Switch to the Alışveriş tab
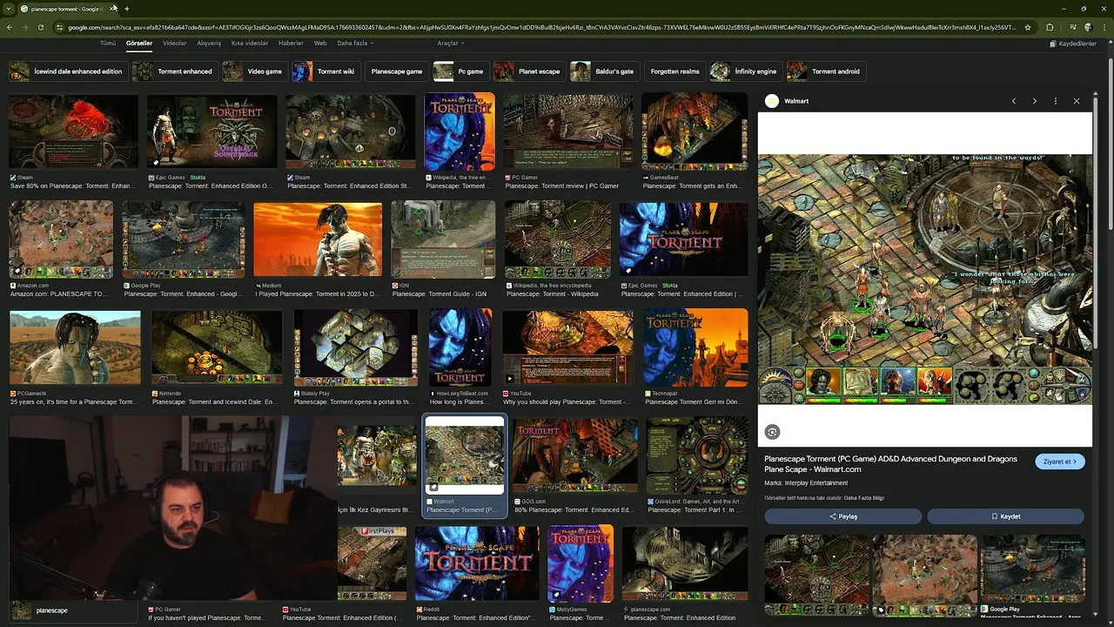The height and width of the screenshot is (627, 1114). 209,43
